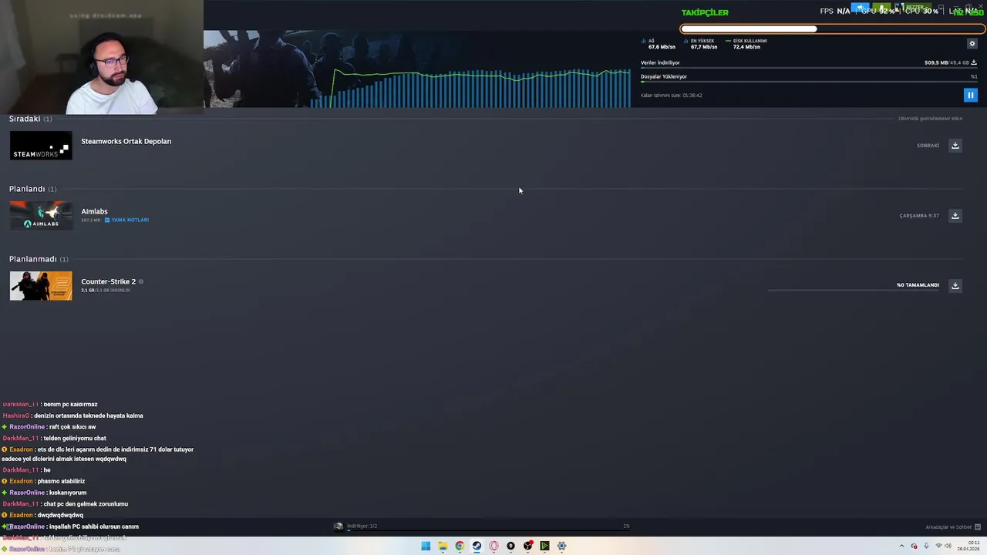Start the Aimlabs update download

955,216
